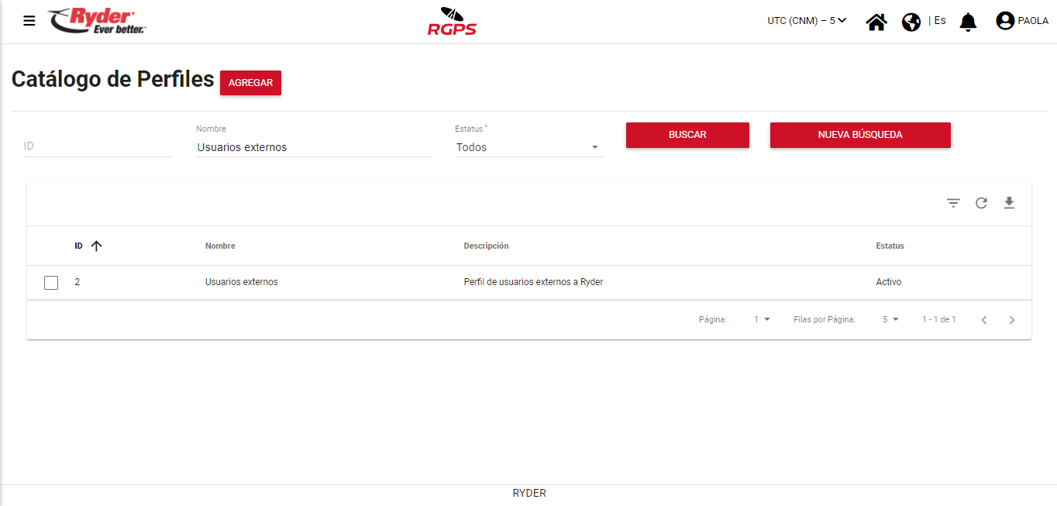Image resolution: width=1057 pixels, height=506 pixels.
Task: Open the Estatus dropdown showing Todos
Action: click(x=528, y=147)
